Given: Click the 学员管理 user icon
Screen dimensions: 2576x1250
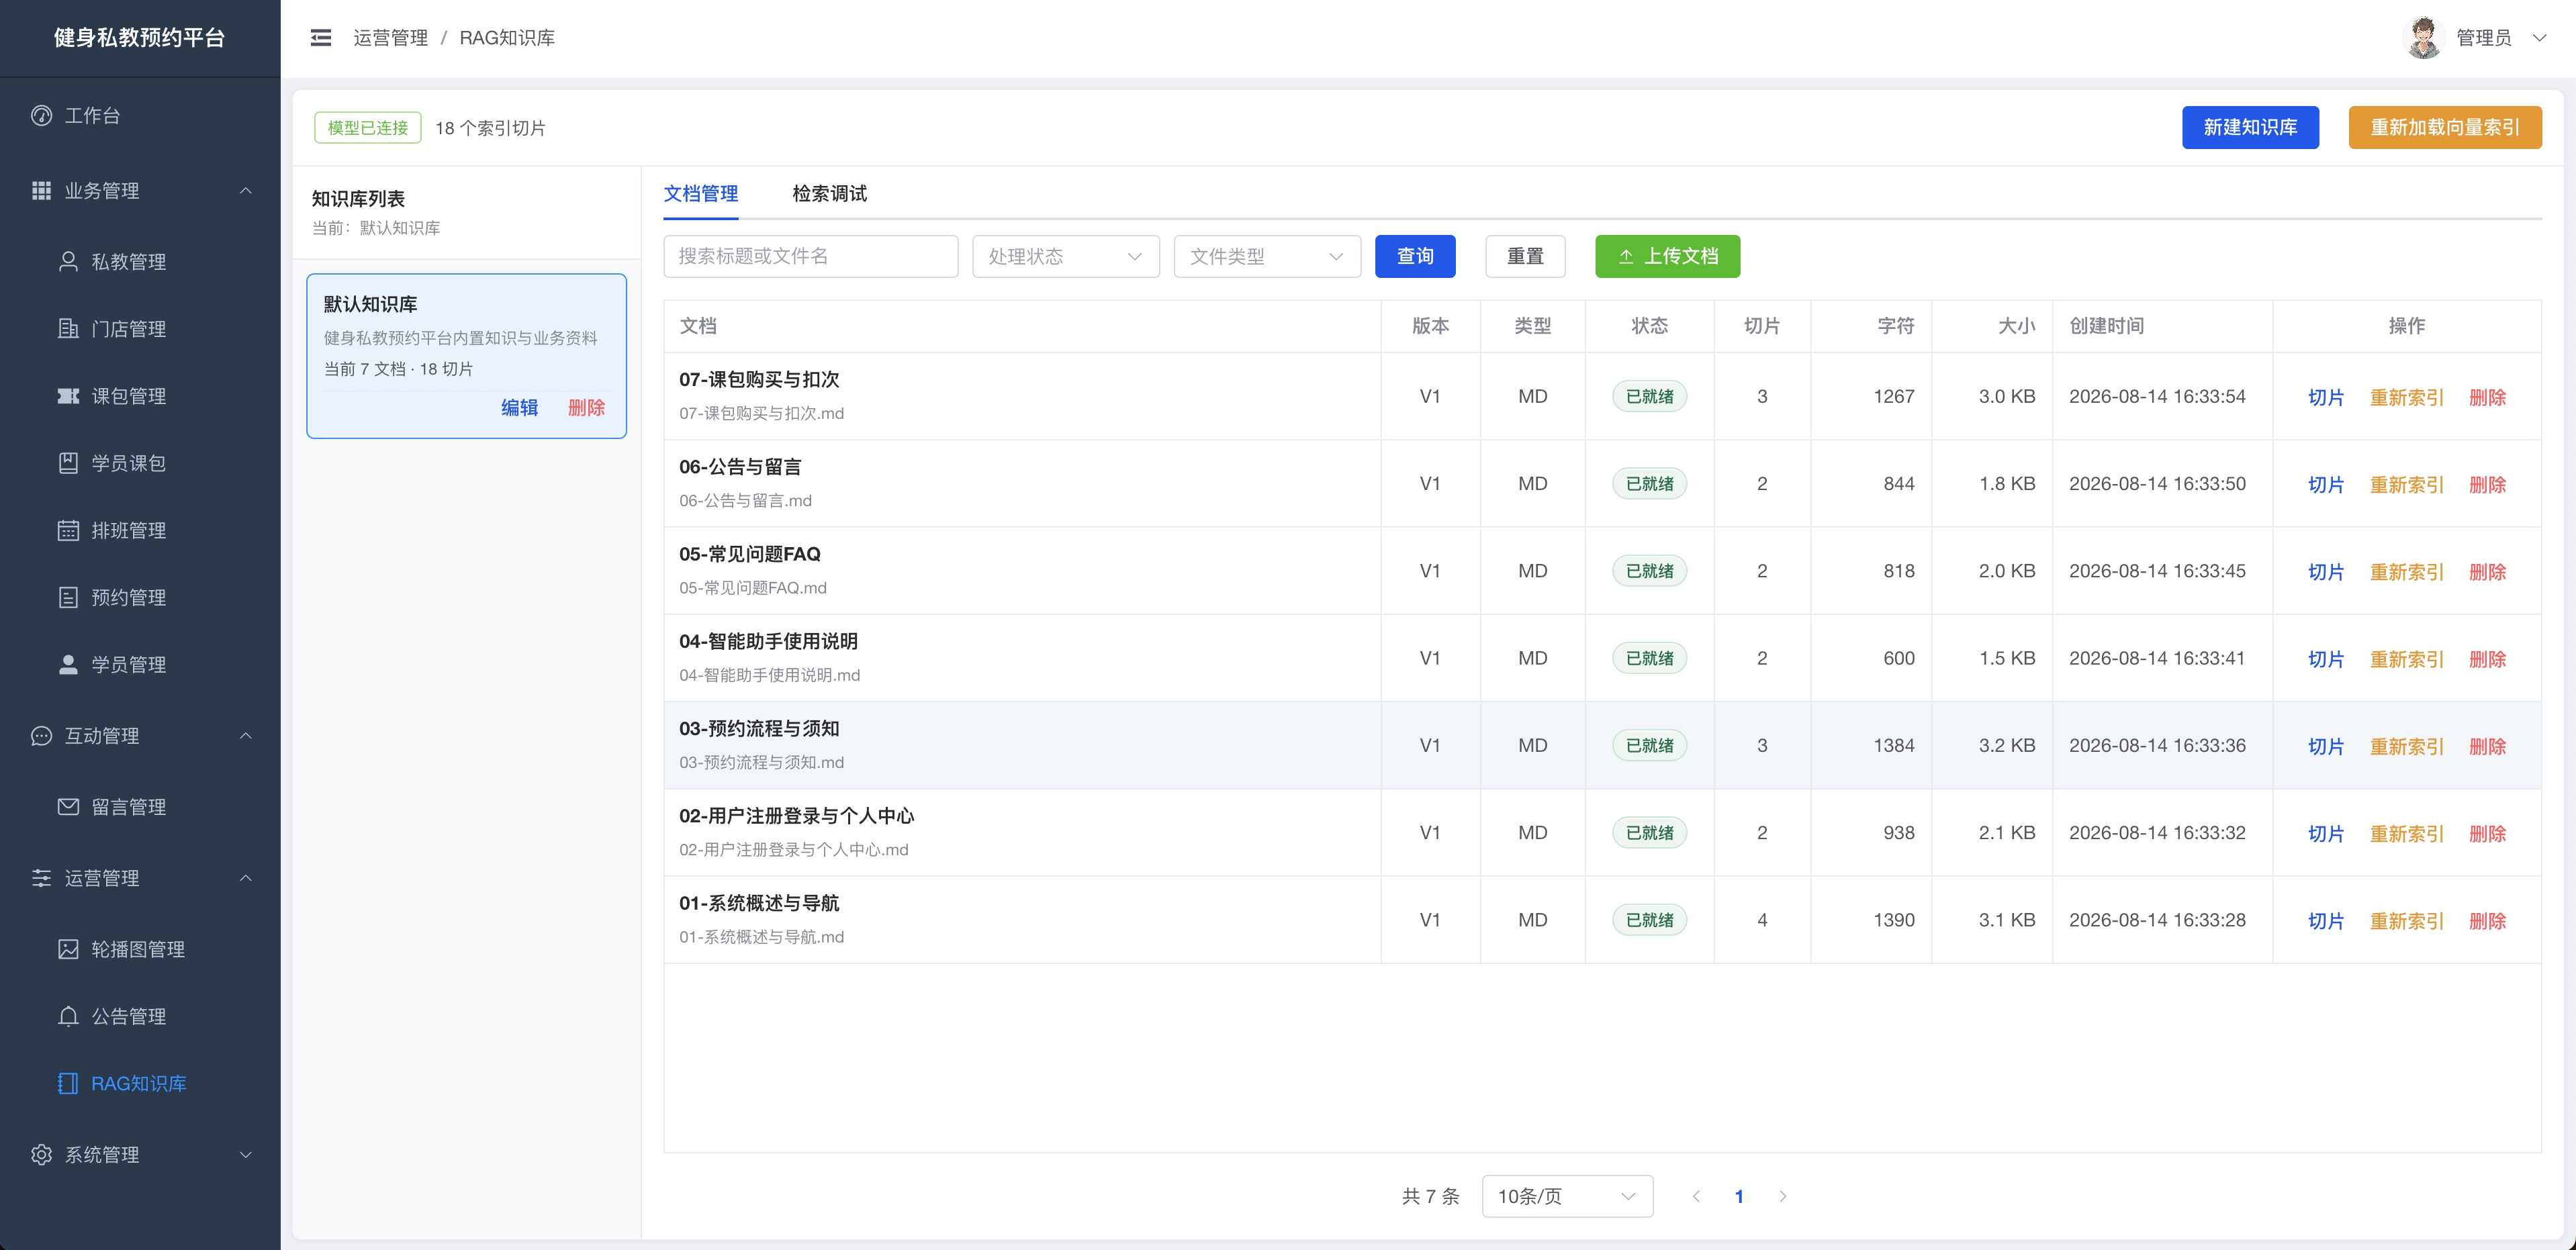Looking at the screenshot, I should coord(68,664).
